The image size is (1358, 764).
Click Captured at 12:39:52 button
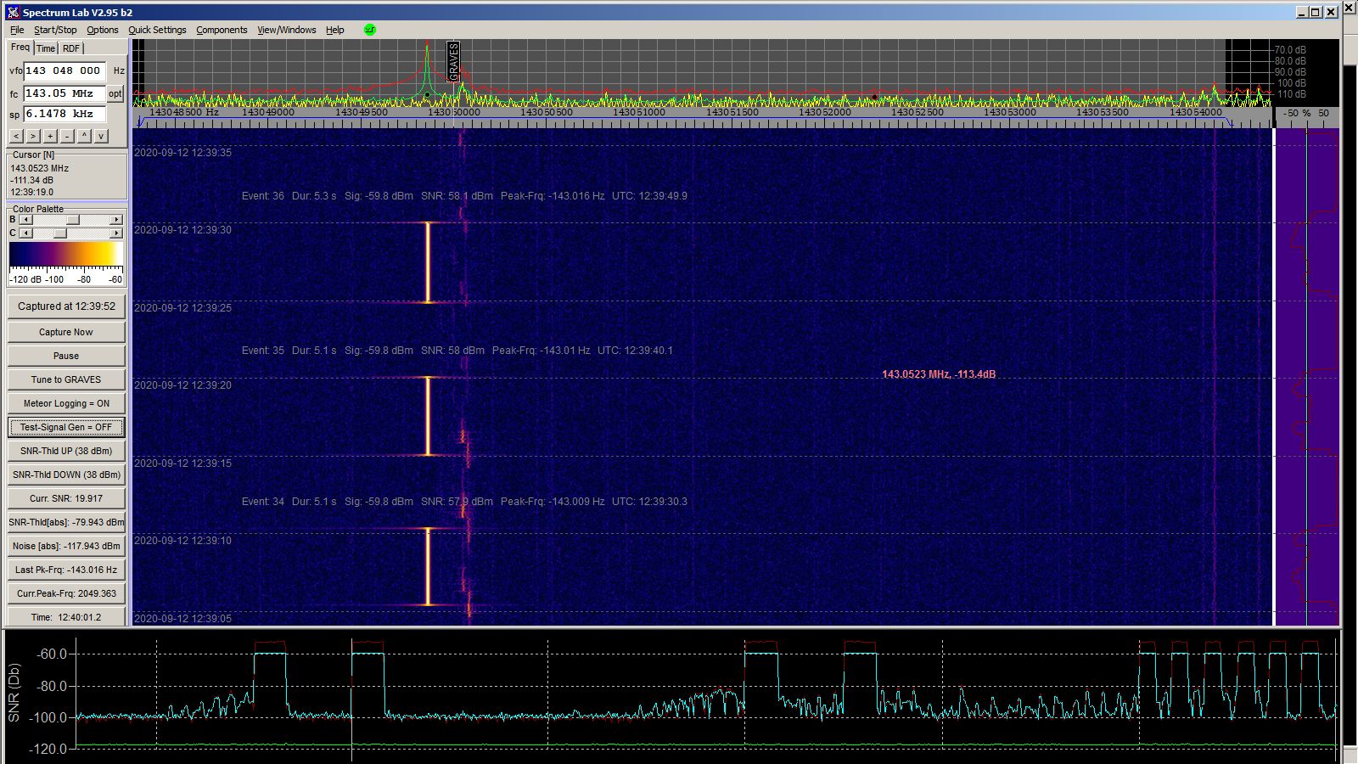pos(66,306)
